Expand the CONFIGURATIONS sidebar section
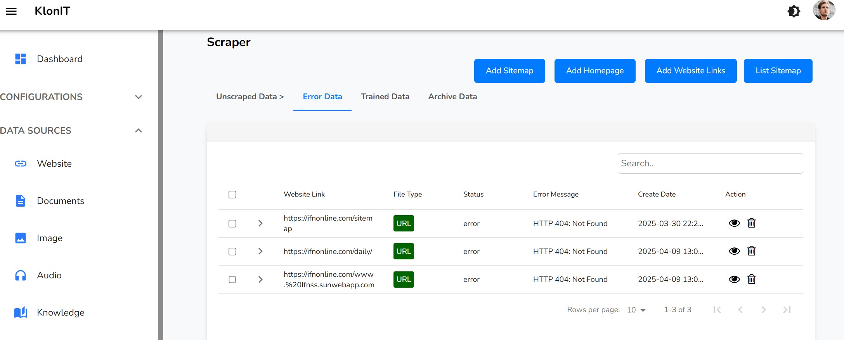The image size is (844, 340). [x=138, y=97]
